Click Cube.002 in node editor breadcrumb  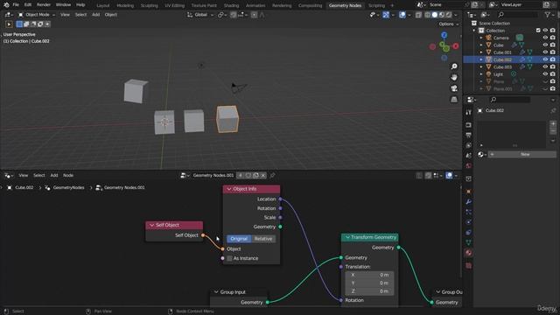coord(24,187)
